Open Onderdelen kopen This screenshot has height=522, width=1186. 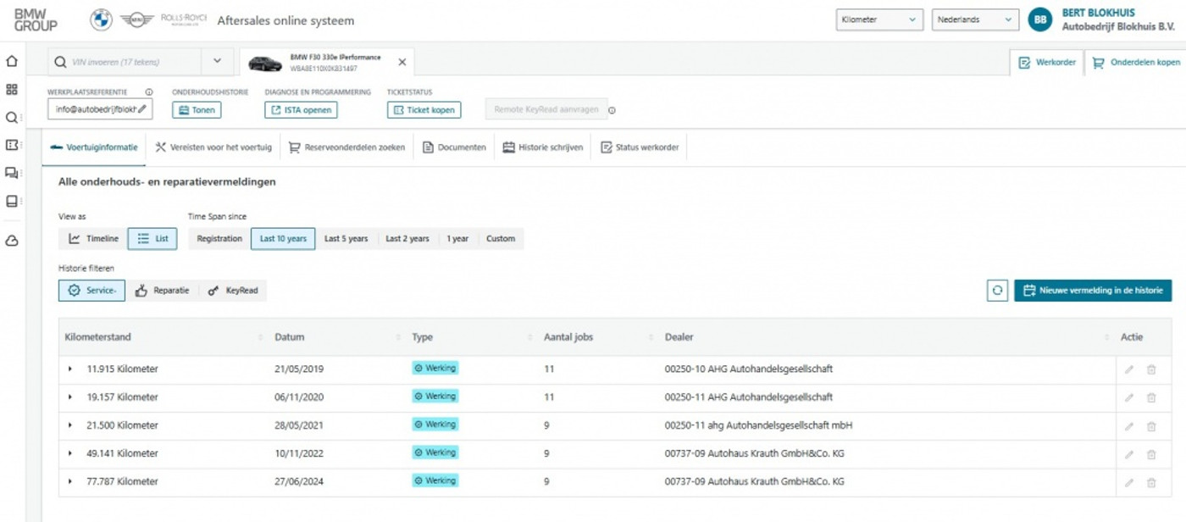[x=1136, y=63]
